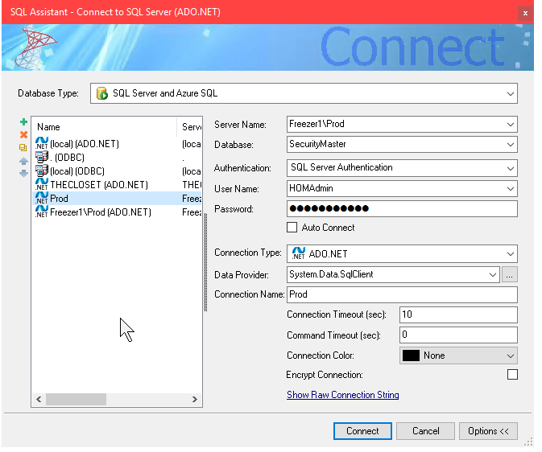Click the green plus add-connection icon
542x452 pixels.
pyautogui.click(x=23, y=122)
